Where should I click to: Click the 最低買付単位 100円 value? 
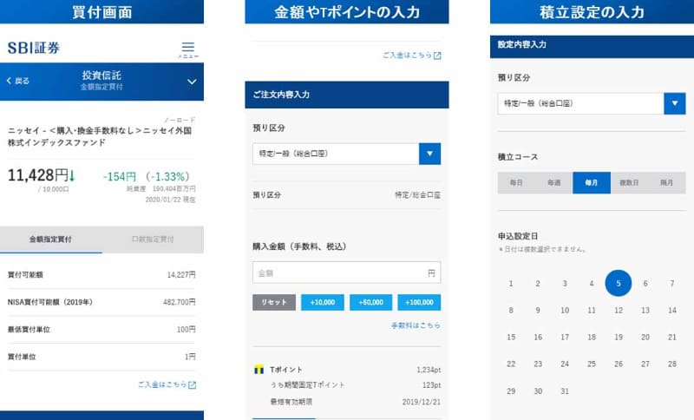tap(187, 330)
